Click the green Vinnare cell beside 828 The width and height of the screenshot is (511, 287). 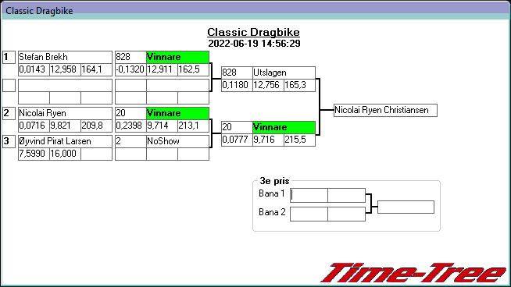[x=177, y=57]
